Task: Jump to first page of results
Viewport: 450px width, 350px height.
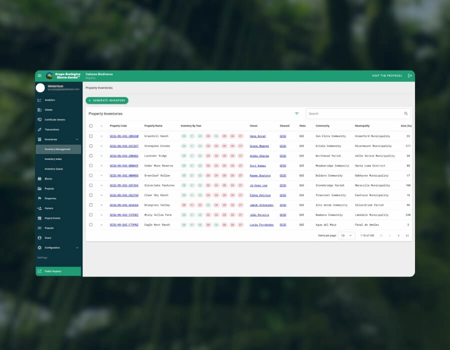Action: tap(381, 235)
